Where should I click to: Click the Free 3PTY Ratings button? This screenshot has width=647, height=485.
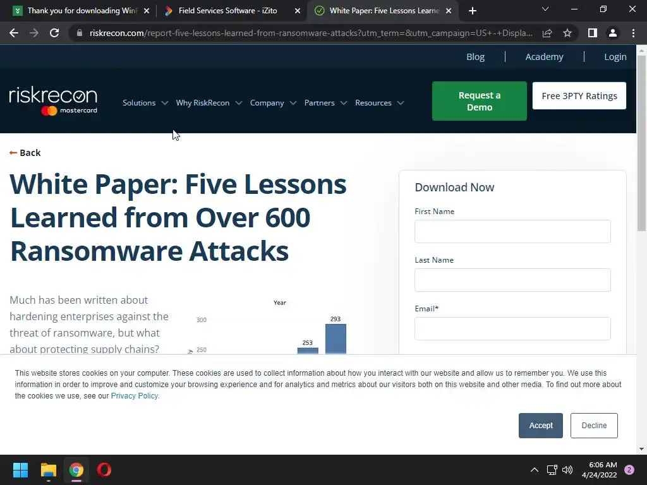(579, 96)
